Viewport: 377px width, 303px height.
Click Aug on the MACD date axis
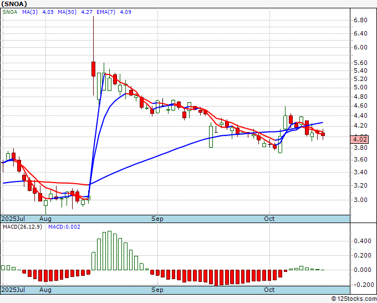point(45,290)
